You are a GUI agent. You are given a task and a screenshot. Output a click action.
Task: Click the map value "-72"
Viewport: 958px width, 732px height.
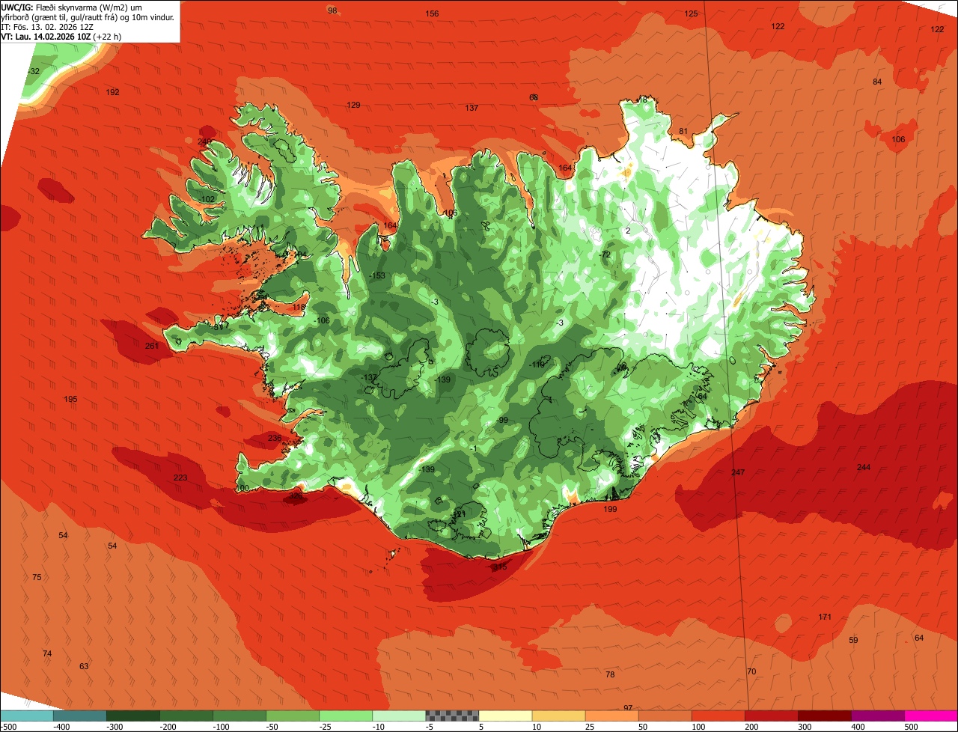[605, 254]
